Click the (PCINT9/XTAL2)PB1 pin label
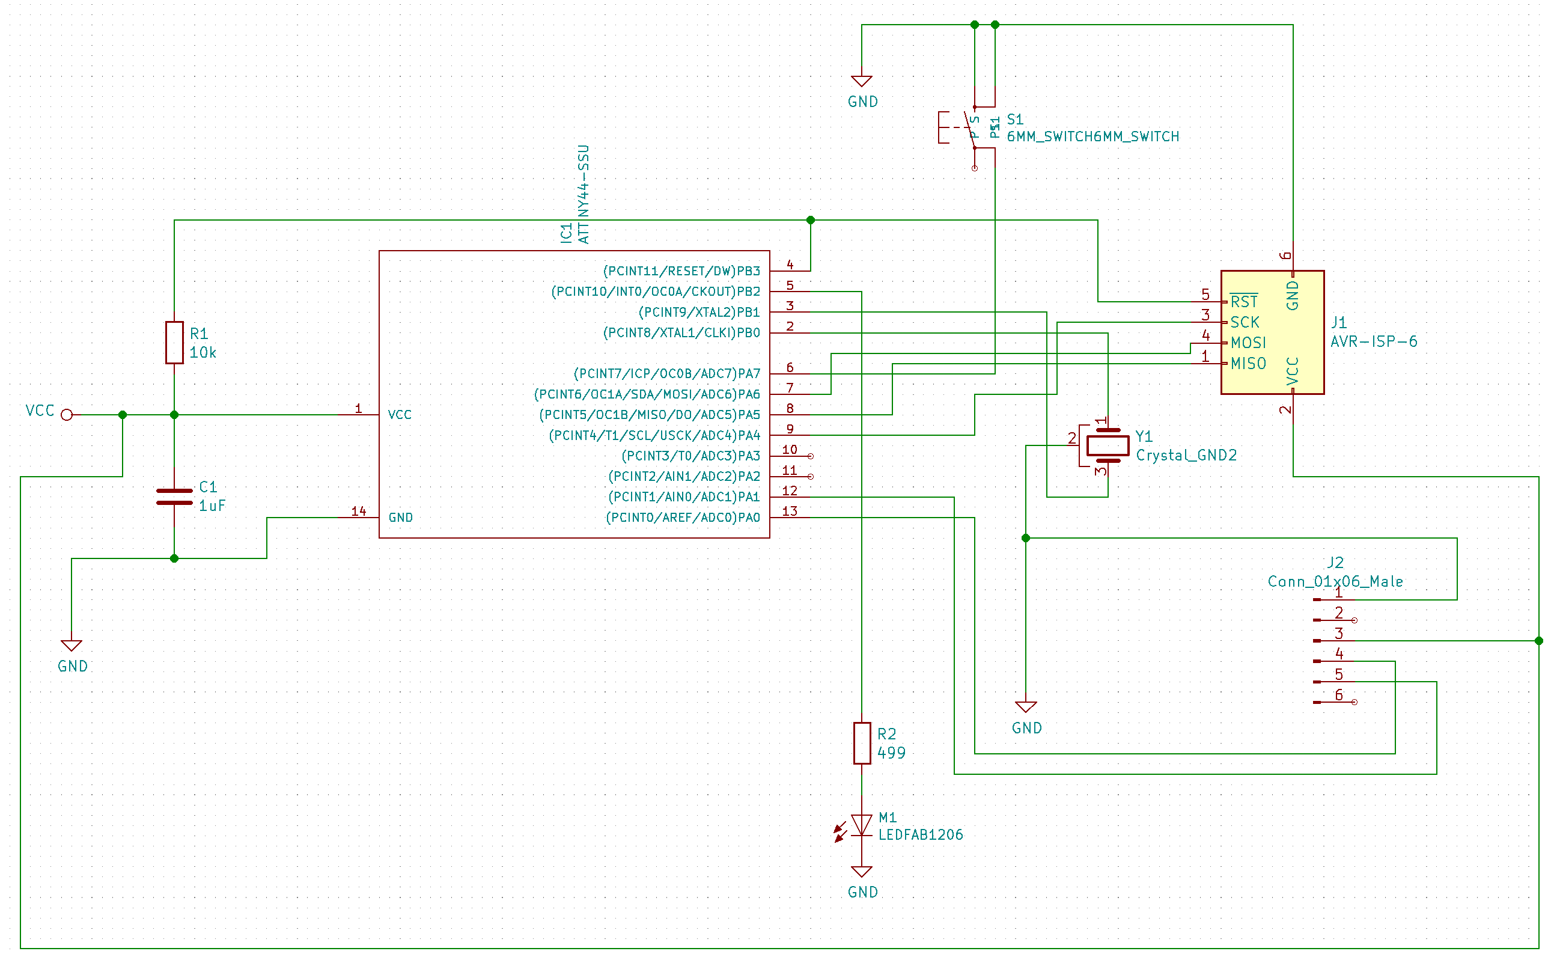This screenshot has width=1548, height=957. click(x=699, y=312)
